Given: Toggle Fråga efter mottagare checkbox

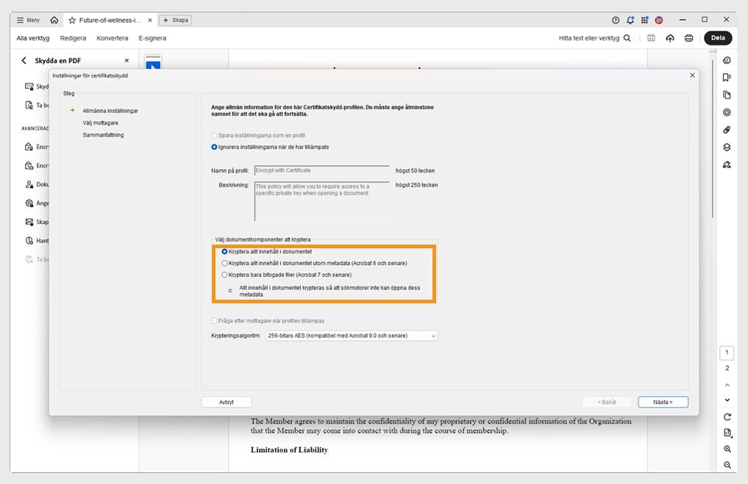Looking at the screenshot, I should (x=214, y=321).
